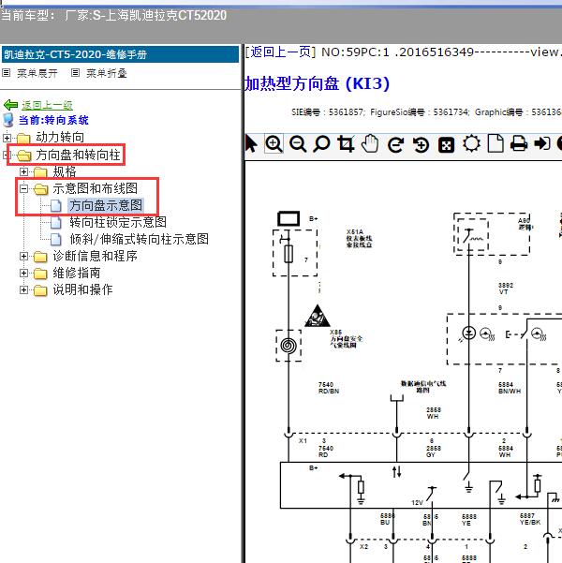Collapse the 方向盘和转向柱 tree node
This screenshot has width=562, height=563.
[6, 156]
